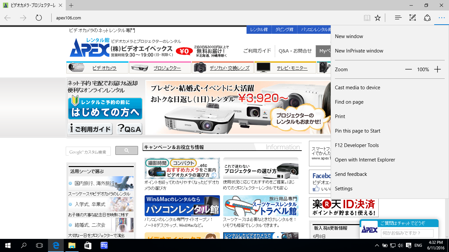Image resolution: width=449 pixels, height=252 pixels.
Task: Open プロジェクターの選び方 banner
Action: [x=261, y=168]
